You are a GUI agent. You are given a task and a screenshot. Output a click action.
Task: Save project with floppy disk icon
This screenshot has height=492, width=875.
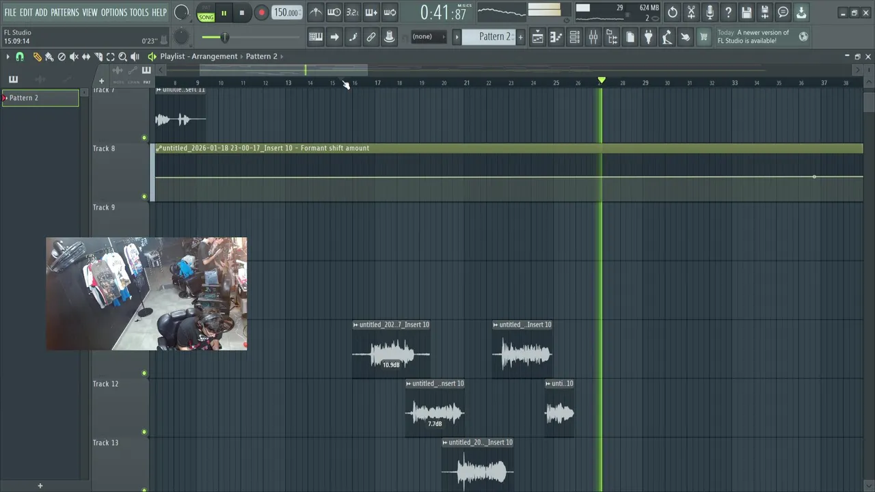(746, 12)
